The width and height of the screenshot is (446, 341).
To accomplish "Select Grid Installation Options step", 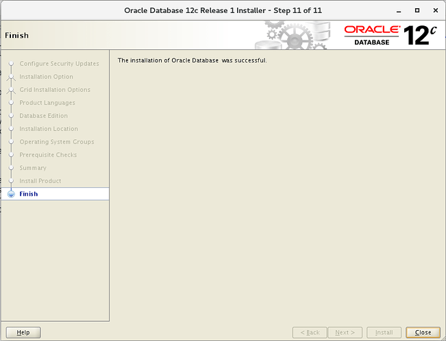I will point(55,90).
